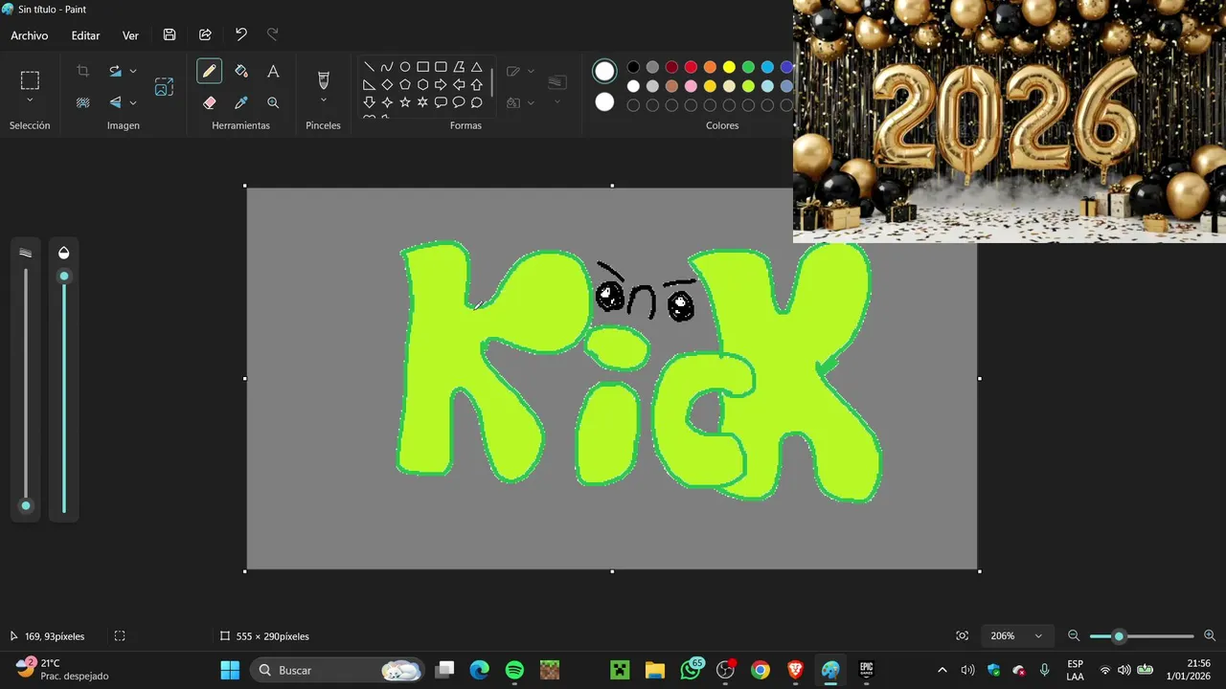Open the Brushes dropdown arrow

point(323,100)
